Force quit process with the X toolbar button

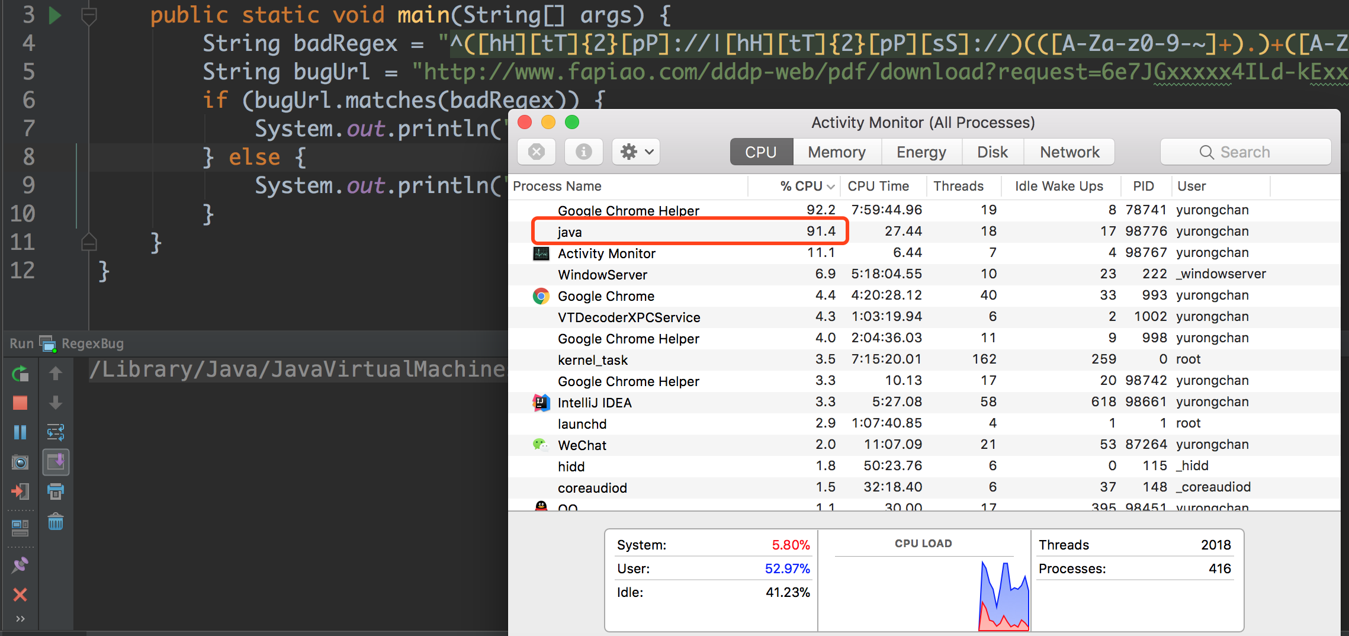pyautogui.click(x=537, y=152)
